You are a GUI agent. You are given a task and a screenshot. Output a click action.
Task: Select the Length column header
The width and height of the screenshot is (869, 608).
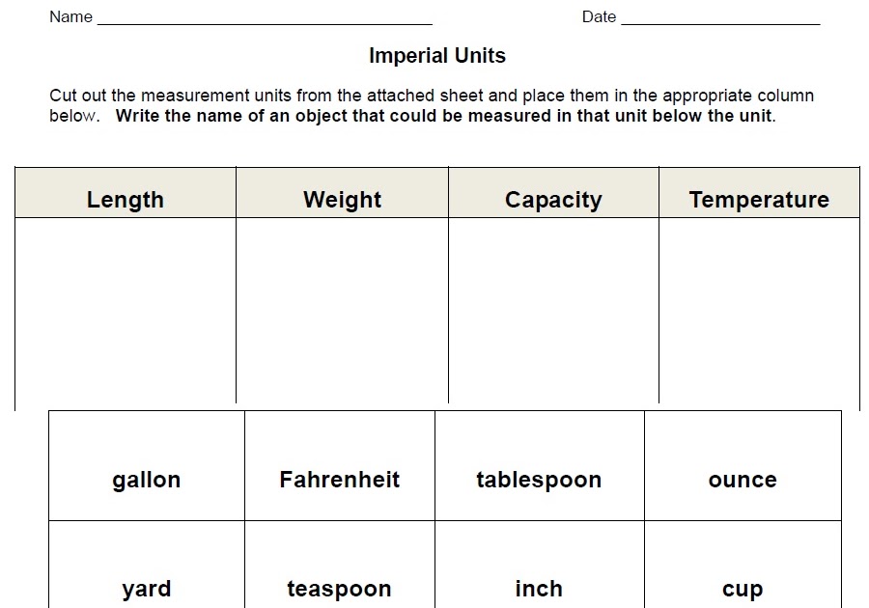point(126,200)
